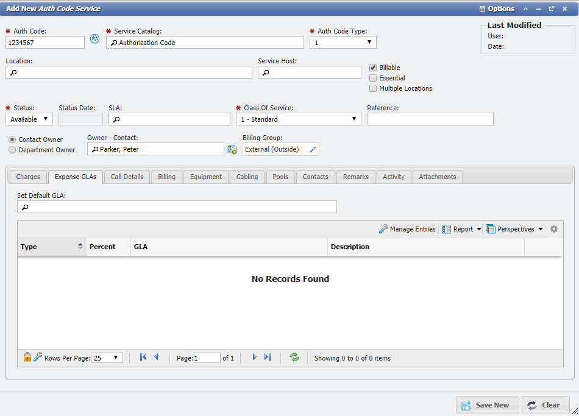Click the grid settings gear icon
This screenshot has width=579, height=416.
tap(553, 229)
